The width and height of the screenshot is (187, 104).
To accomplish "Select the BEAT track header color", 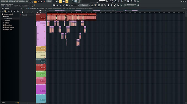I will (41, 17).
